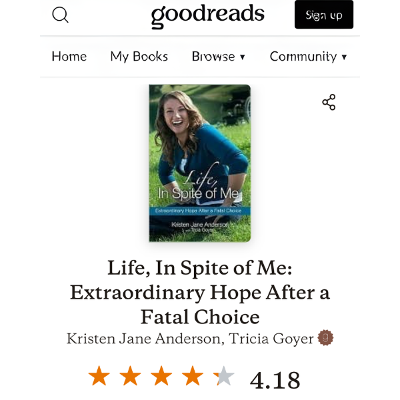Click the Goodreads Author badge icon
The image size is (400, 400).
325,338
